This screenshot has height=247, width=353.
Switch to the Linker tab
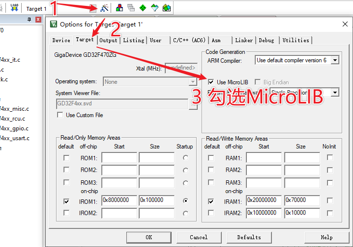point(244,40)
